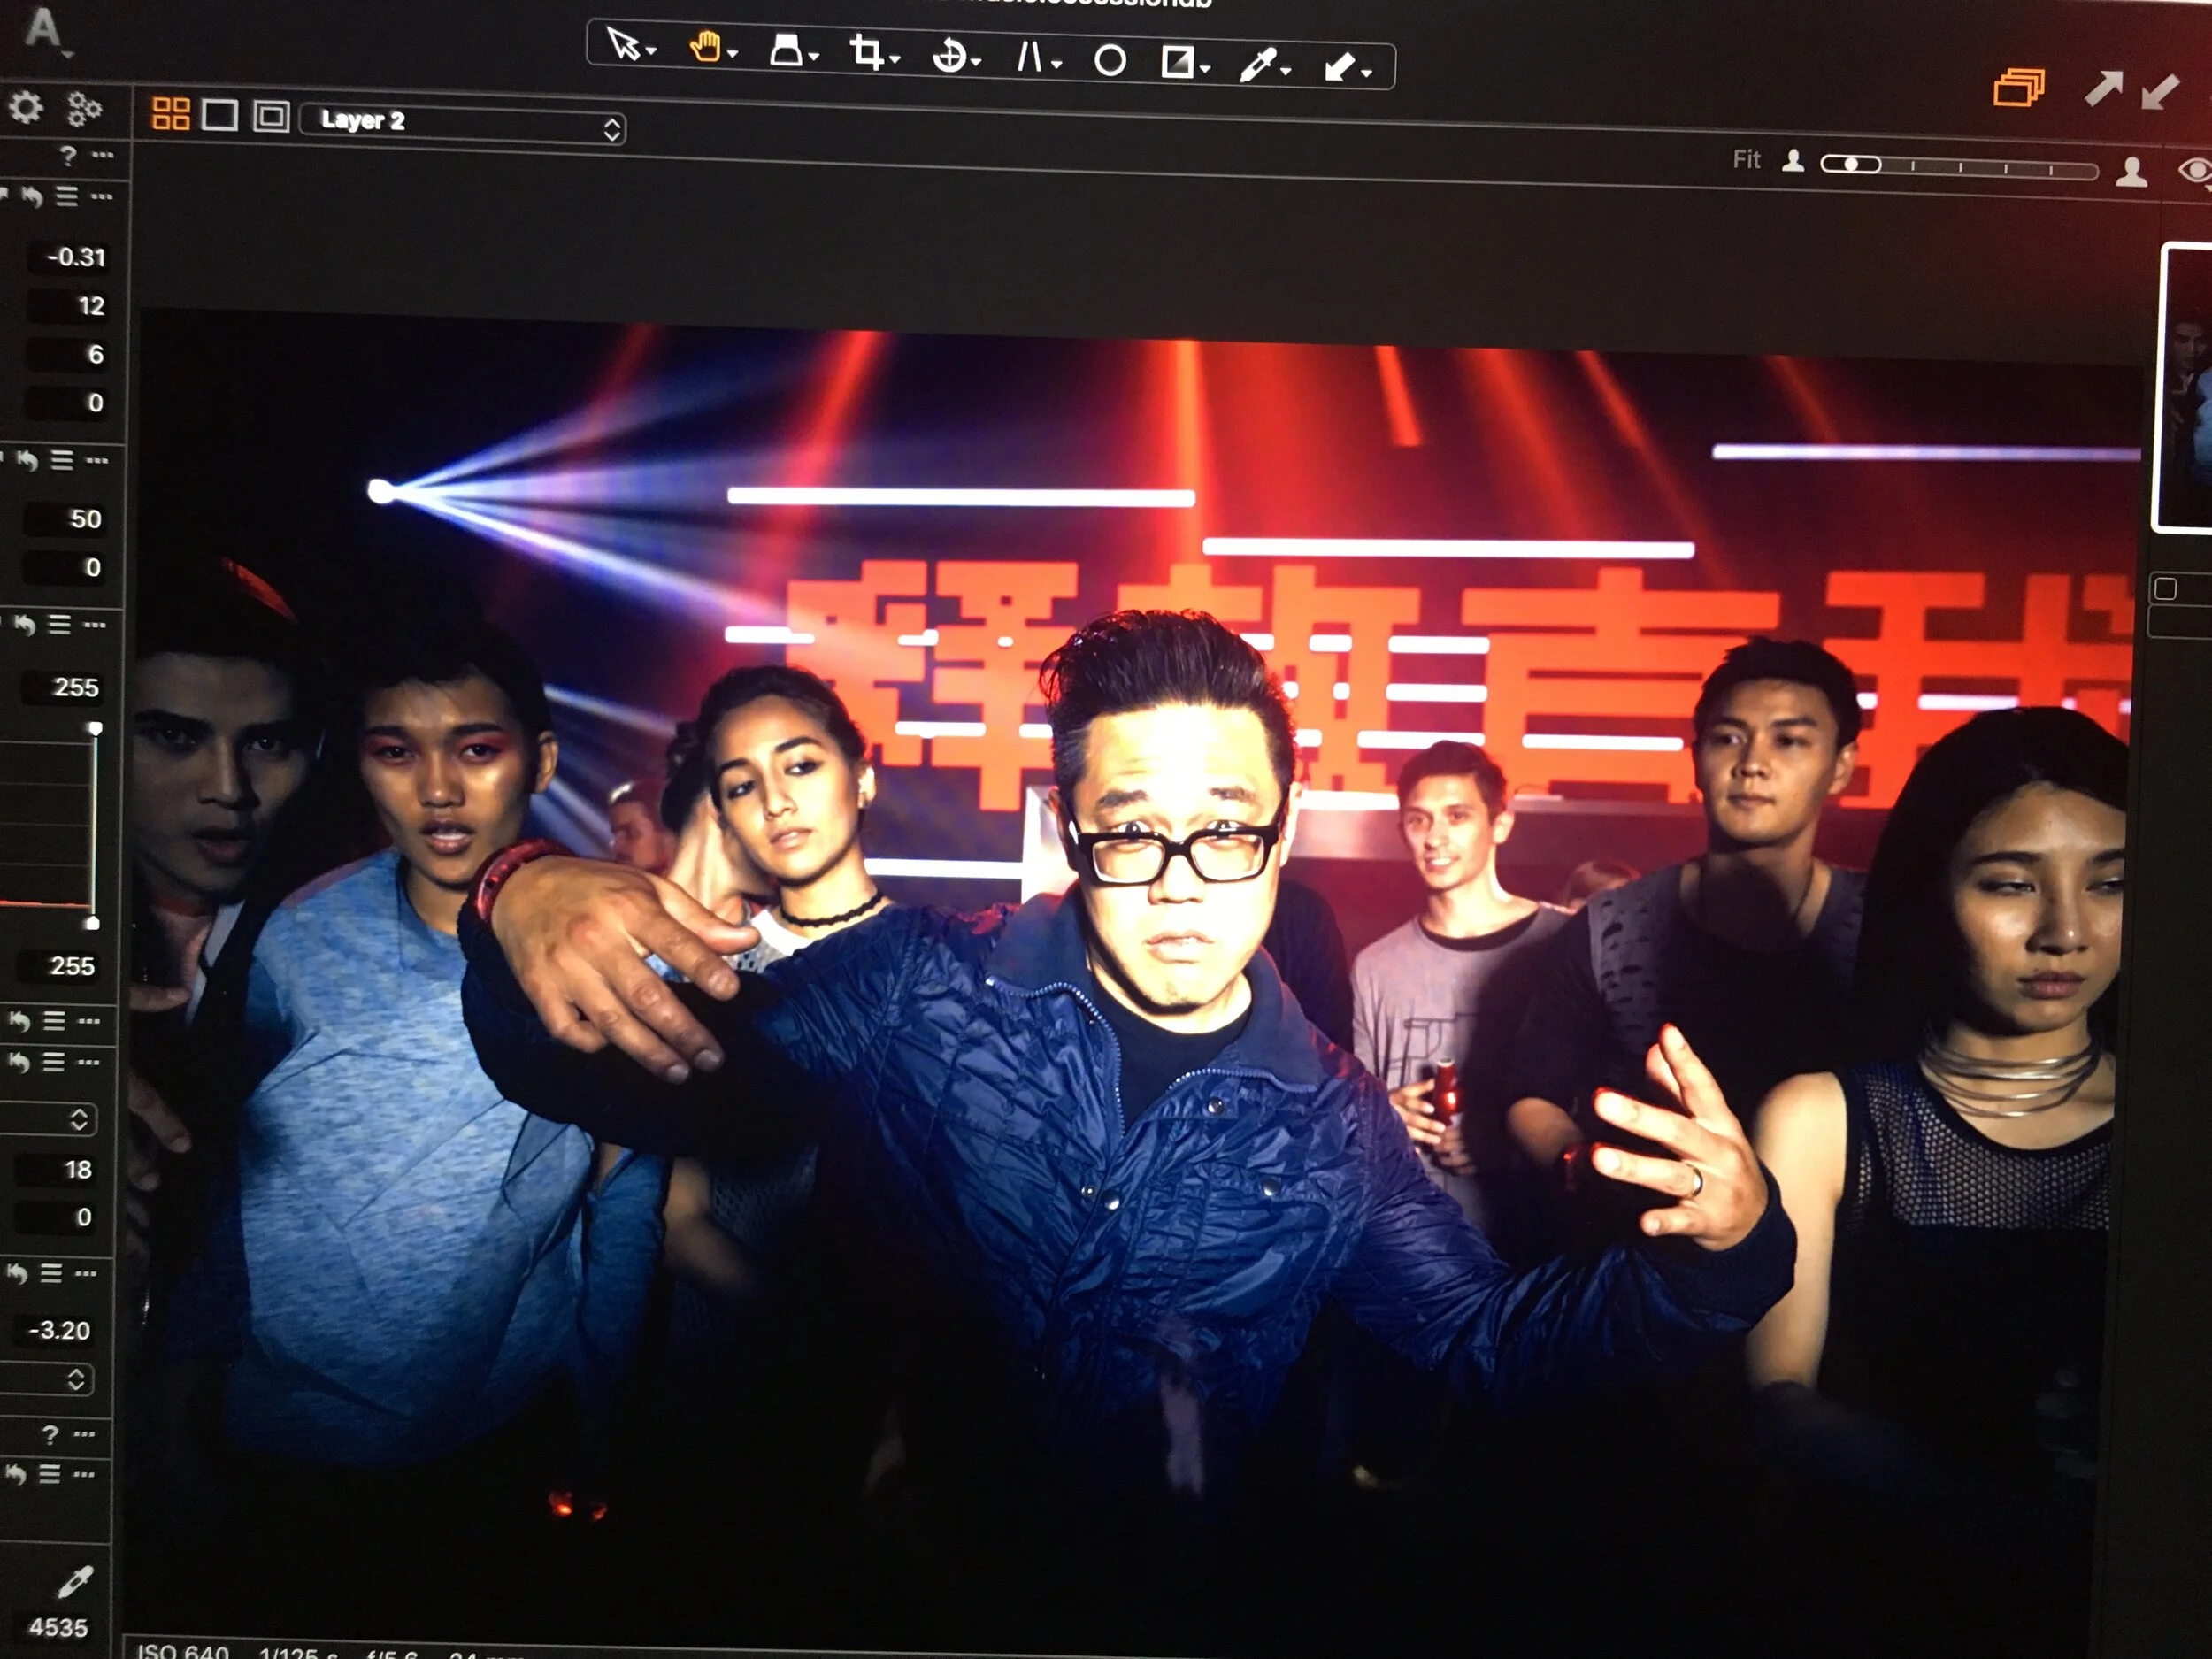Choose the Rotation straighten tool
This screenshot has height=1659, width=2212.
pos(948,56)
